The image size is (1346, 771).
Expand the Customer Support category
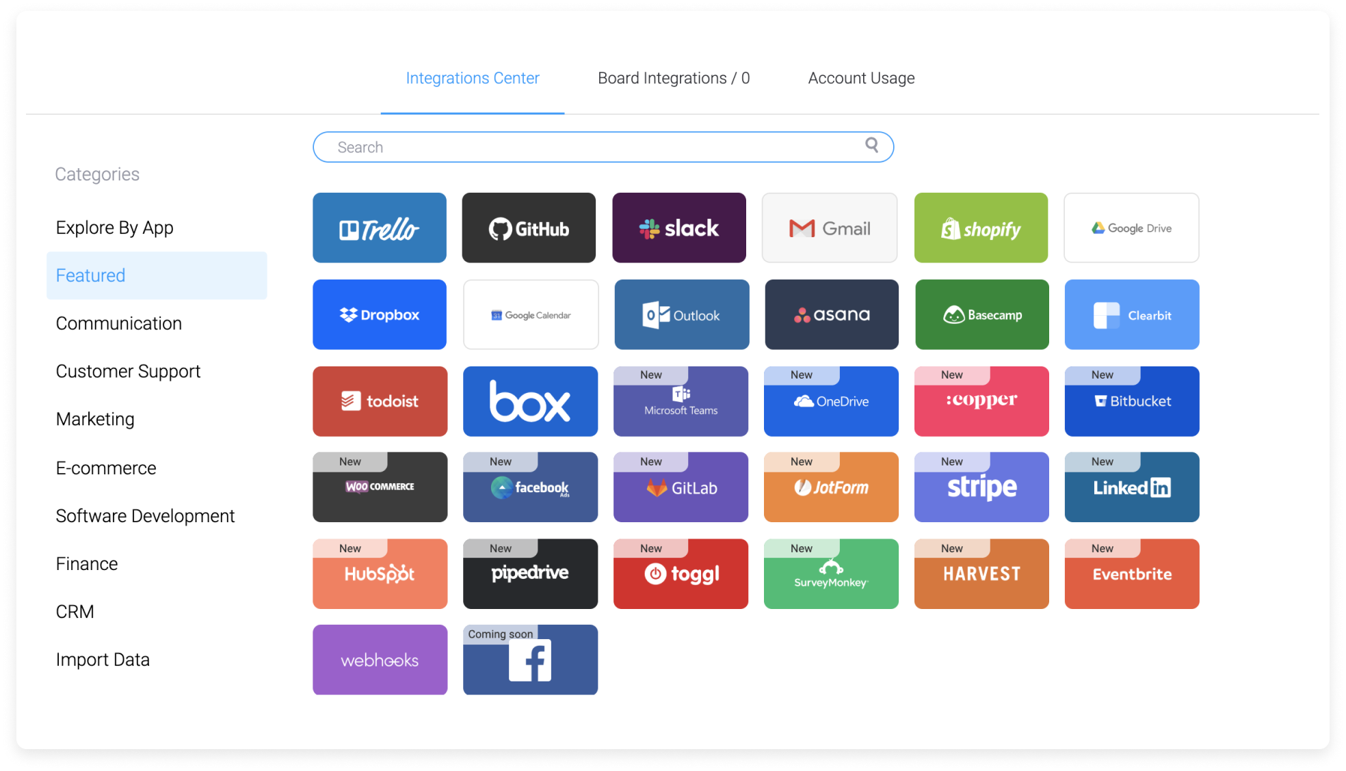point(128,371)
